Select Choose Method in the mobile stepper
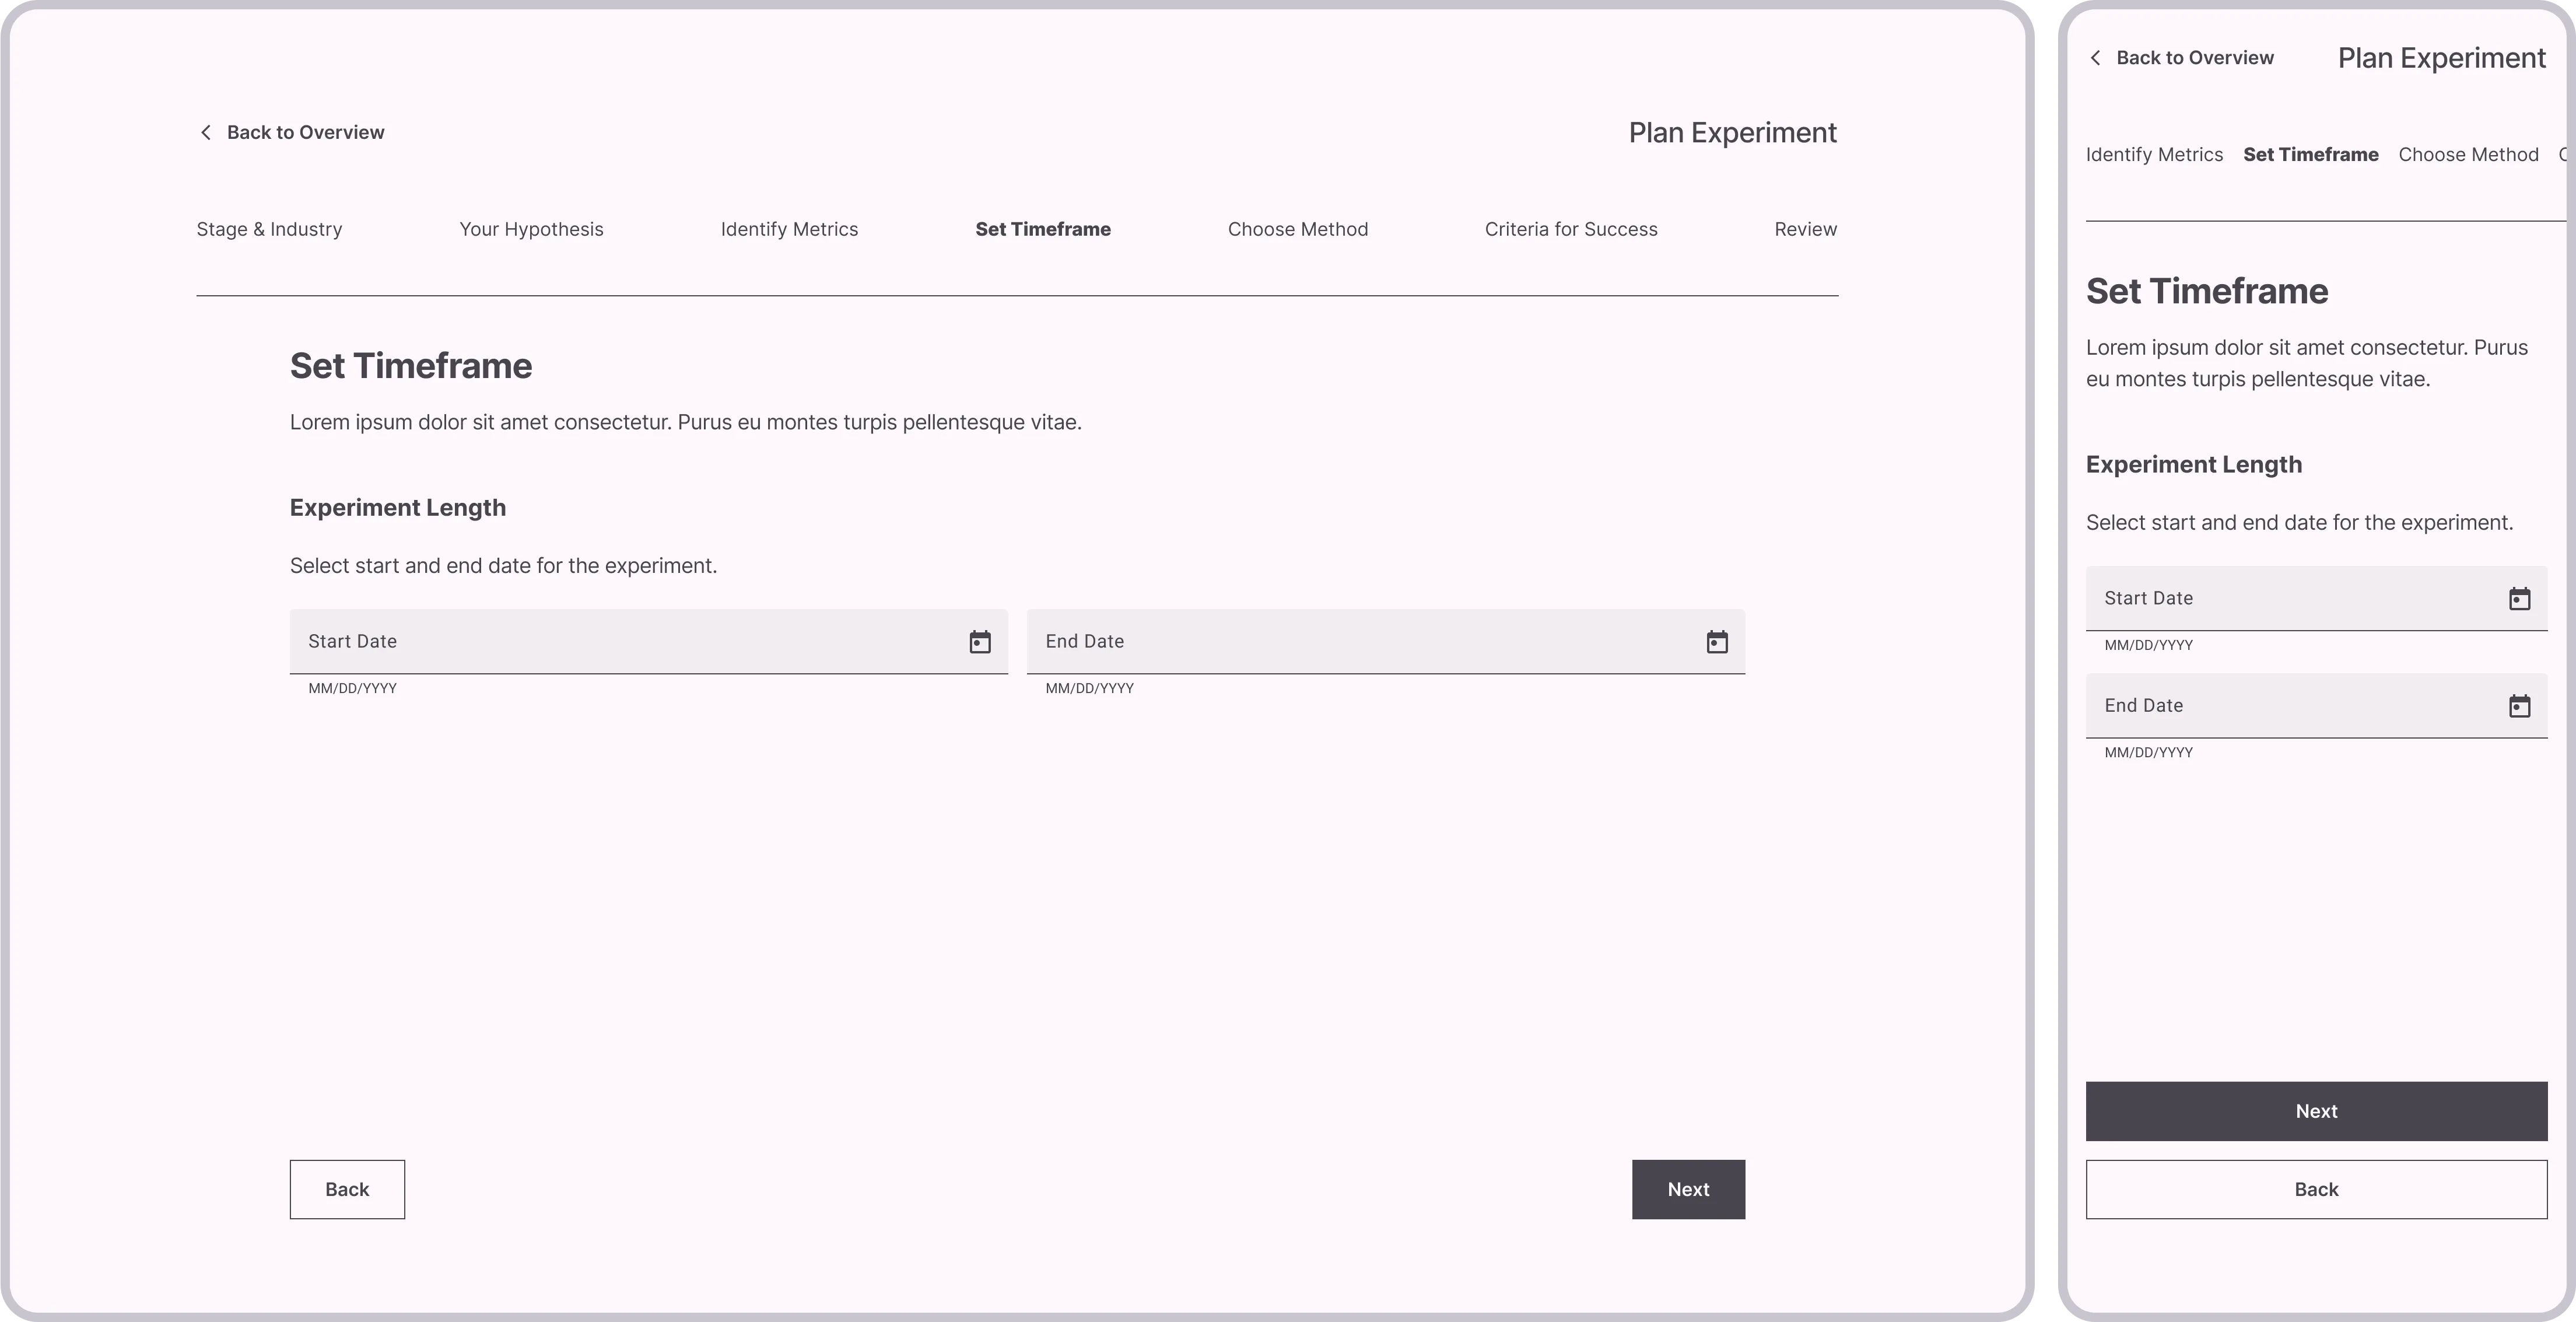The image size is (2576, 1322). coord(2468,154)
